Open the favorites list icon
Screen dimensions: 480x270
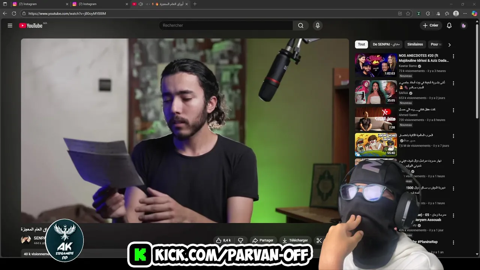pos(447,13)
